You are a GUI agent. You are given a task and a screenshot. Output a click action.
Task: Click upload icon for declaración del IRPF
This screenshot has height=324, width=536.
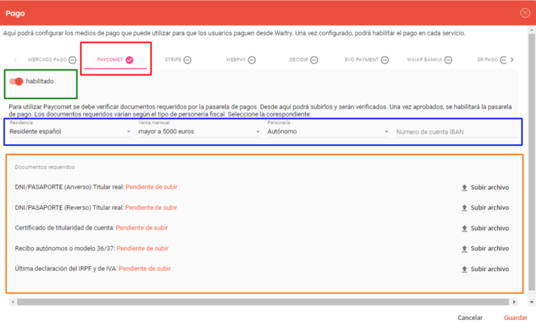click(464, 269)
